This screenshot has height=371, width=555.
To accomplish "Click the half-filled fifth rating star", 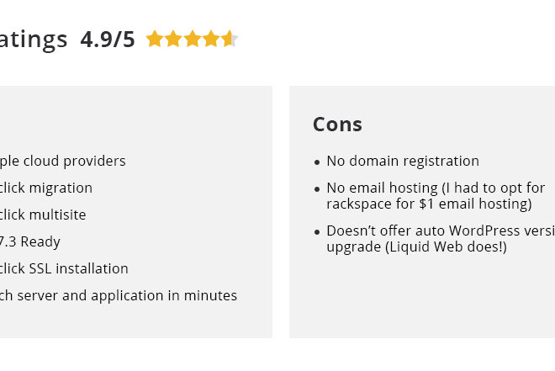I will coord(230,39).
